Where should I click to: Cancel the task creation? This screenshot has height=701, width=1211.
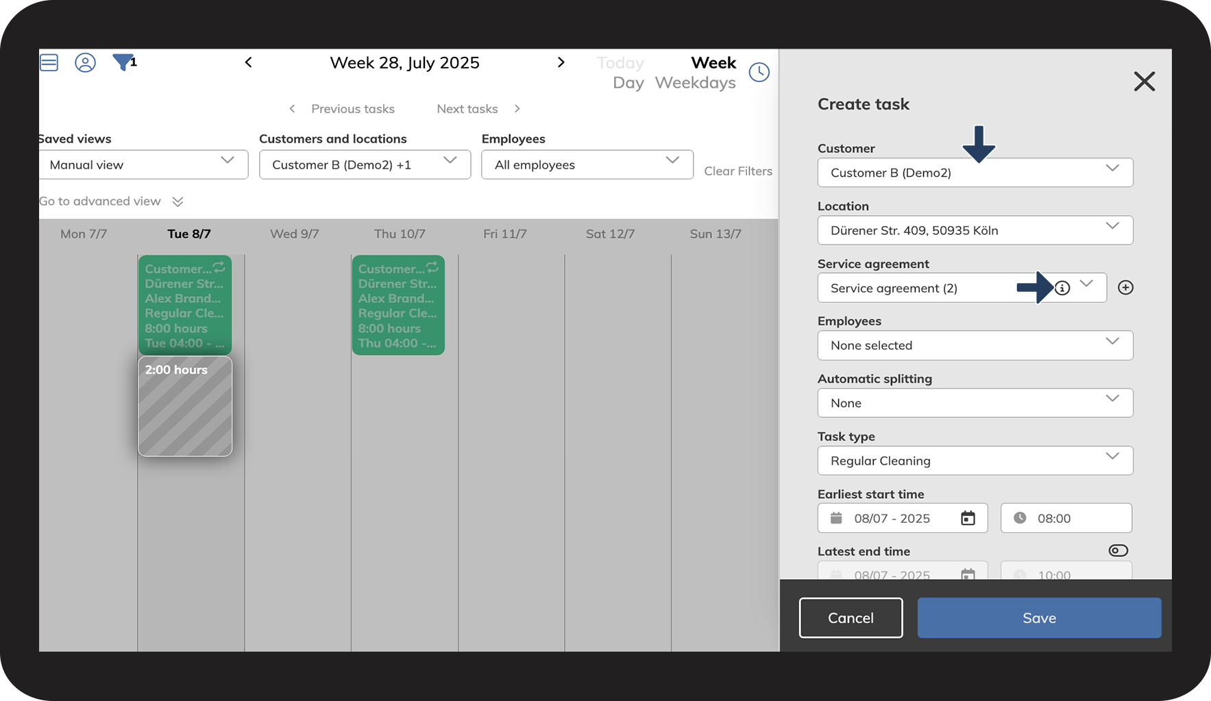pyautogui.click(x=851, y=618)
